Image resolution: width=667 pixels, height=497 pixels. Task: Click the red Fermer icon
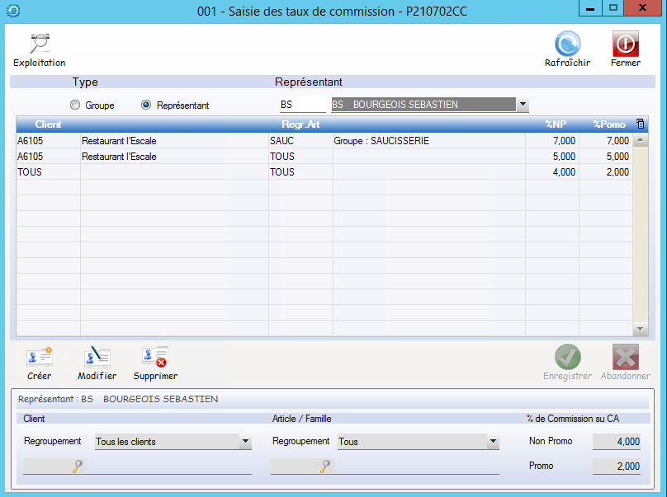pos(625,45)
